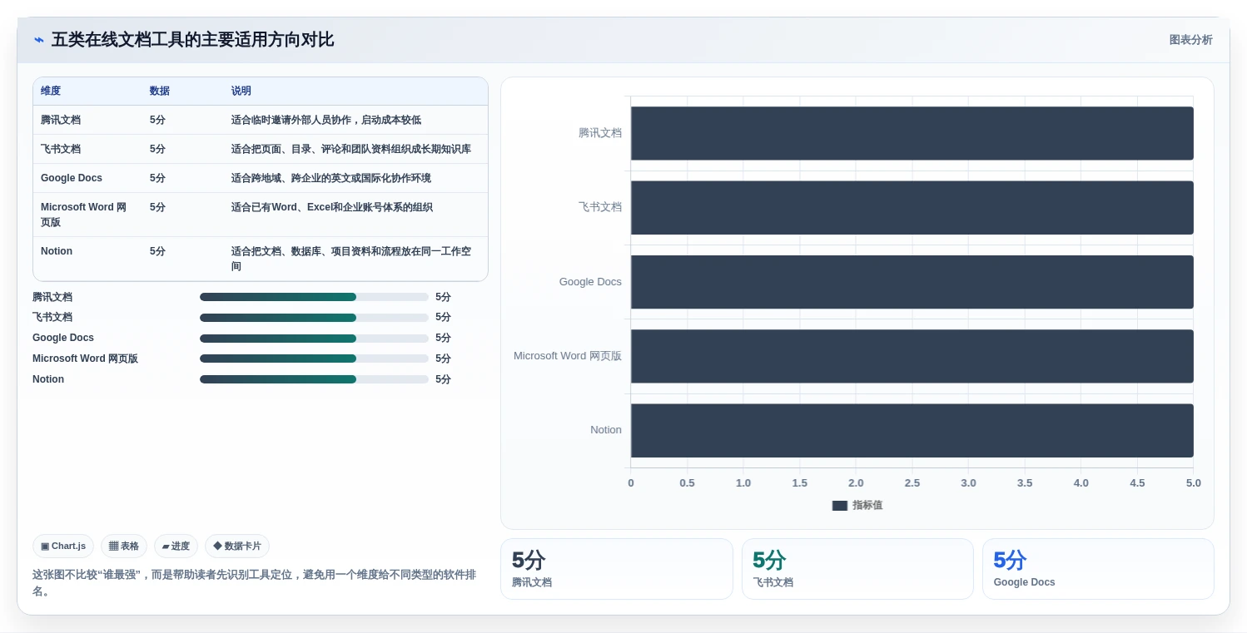Viewport: 1247px width, 633px height.
Task: Click the Microsoft Word 网页版 chart bar
Action: [912, 356]
